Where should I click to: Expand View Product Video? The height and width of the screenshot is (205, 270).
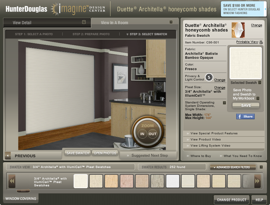(x=224, y=140)
